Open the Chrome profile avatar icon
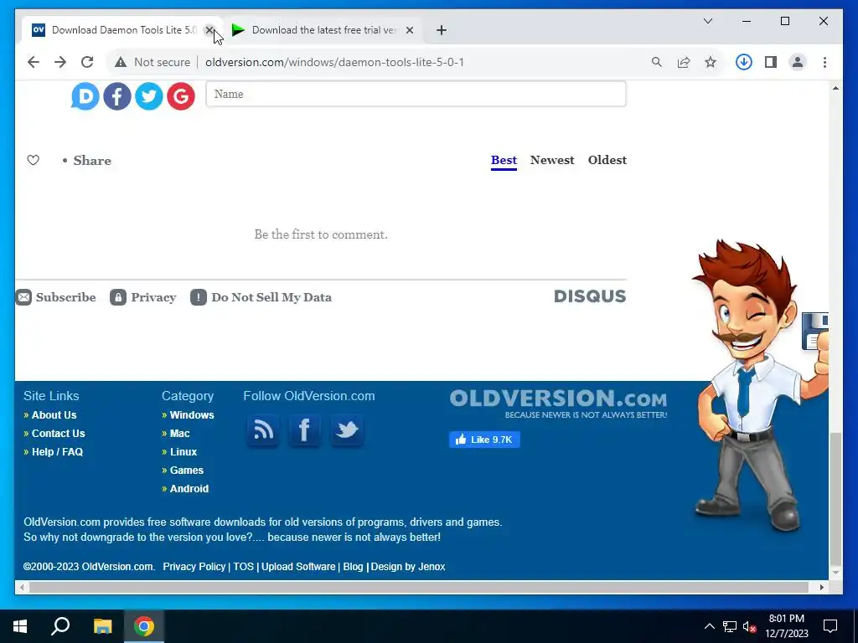The image size is (858, 643). [x=798, y=62]
